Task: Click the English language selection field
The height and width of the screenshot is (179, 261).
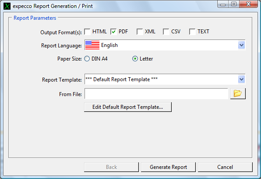Action: 165,45
